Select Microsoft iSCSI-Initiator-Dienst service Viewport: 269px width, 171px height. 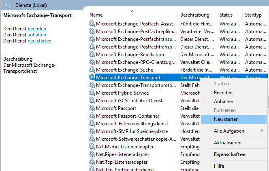(129, 101)
